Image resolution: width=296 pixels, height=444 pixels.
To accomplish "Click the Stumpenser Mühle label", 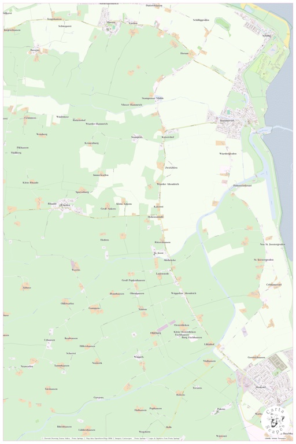I will [153, 98].
